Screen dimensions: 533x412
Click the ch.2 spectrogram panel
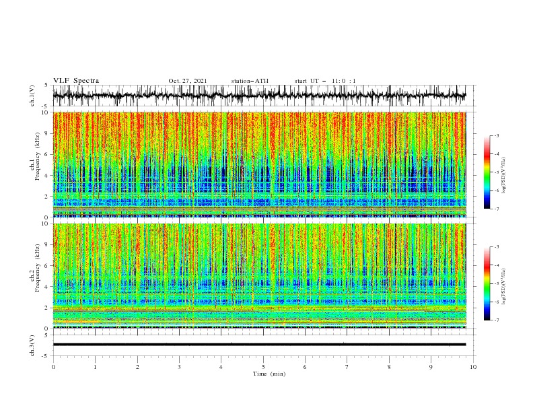pos(259,276)
